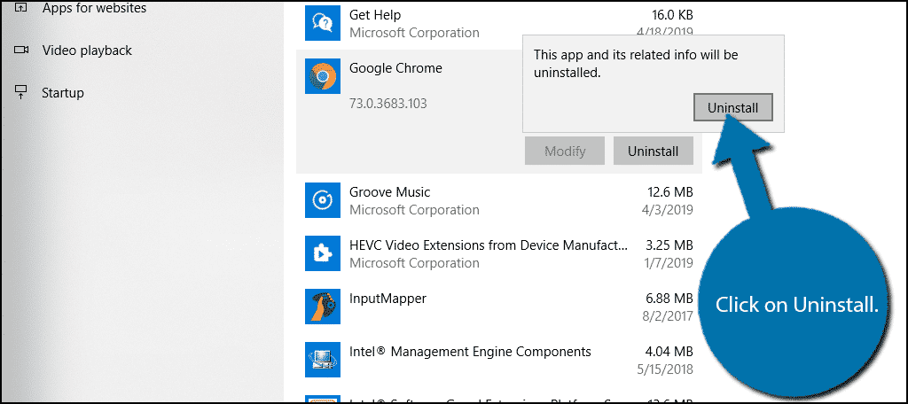Select Intel Management Engine Components entry name
The image size is (908, 404).
[x=470, y=352]
